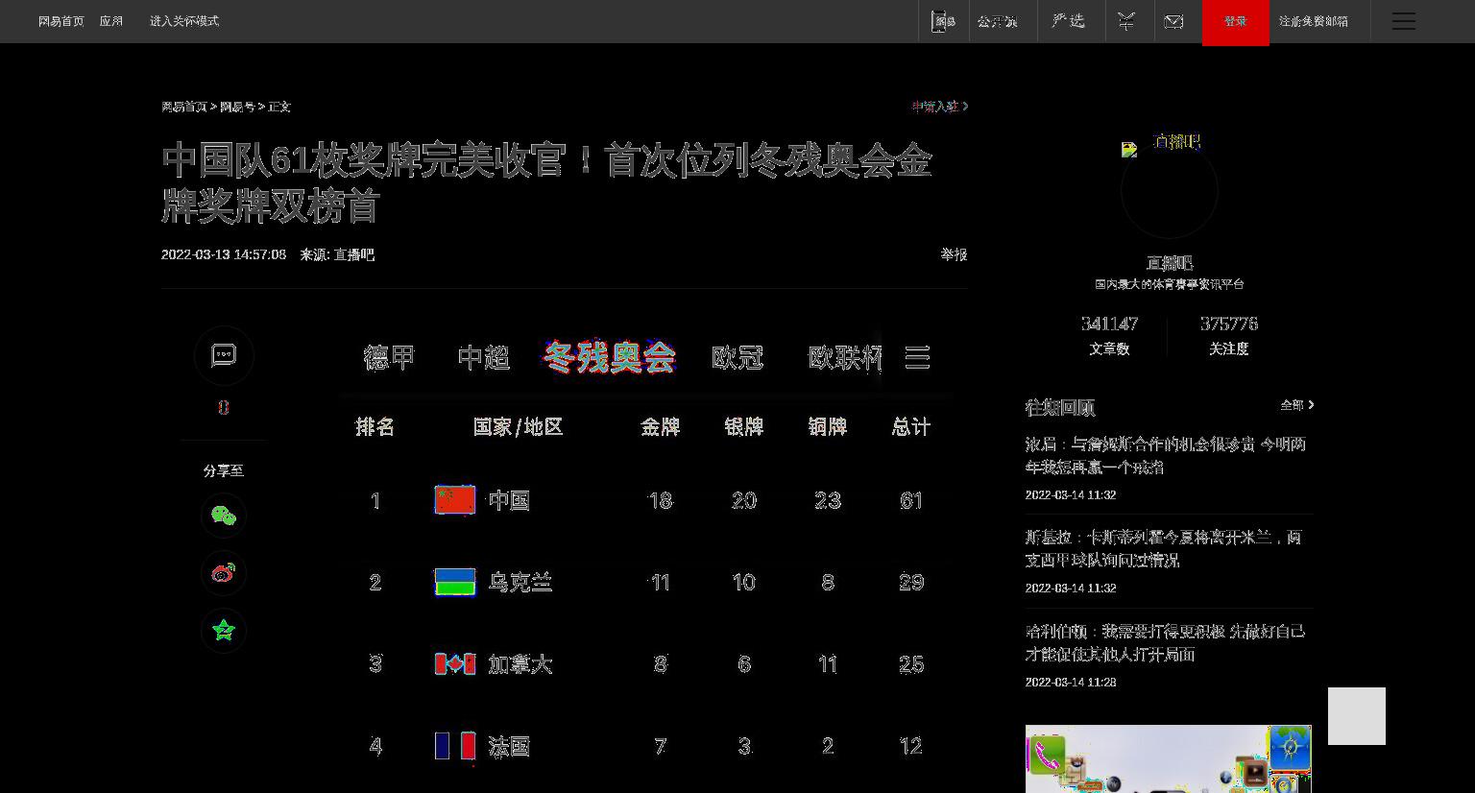Click 法国 row country name

click(x=509, y=746)
